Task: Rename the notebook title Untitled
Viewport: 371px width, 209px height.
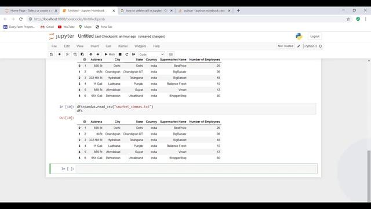Action: pos(86,36)
